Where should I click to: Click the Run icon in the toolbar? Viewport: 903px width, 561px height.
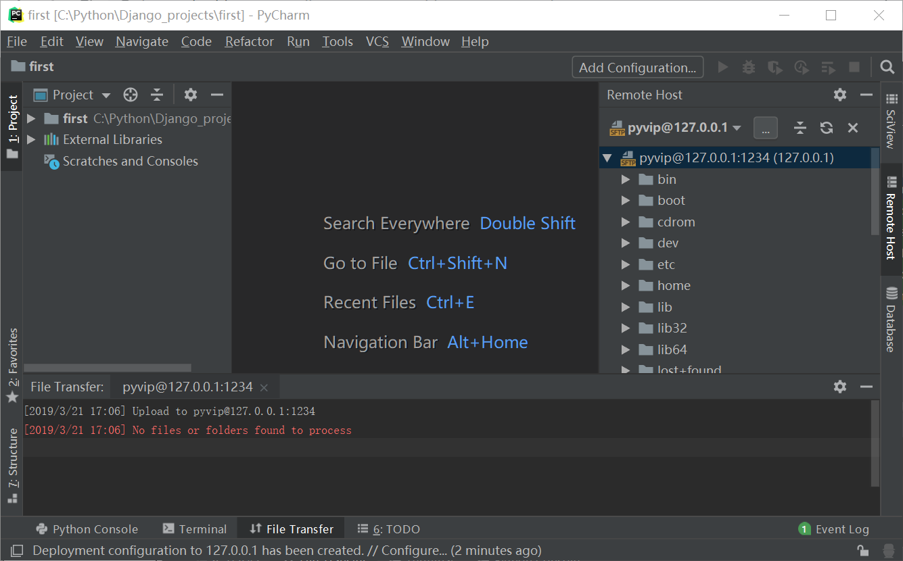coord(723,67)
